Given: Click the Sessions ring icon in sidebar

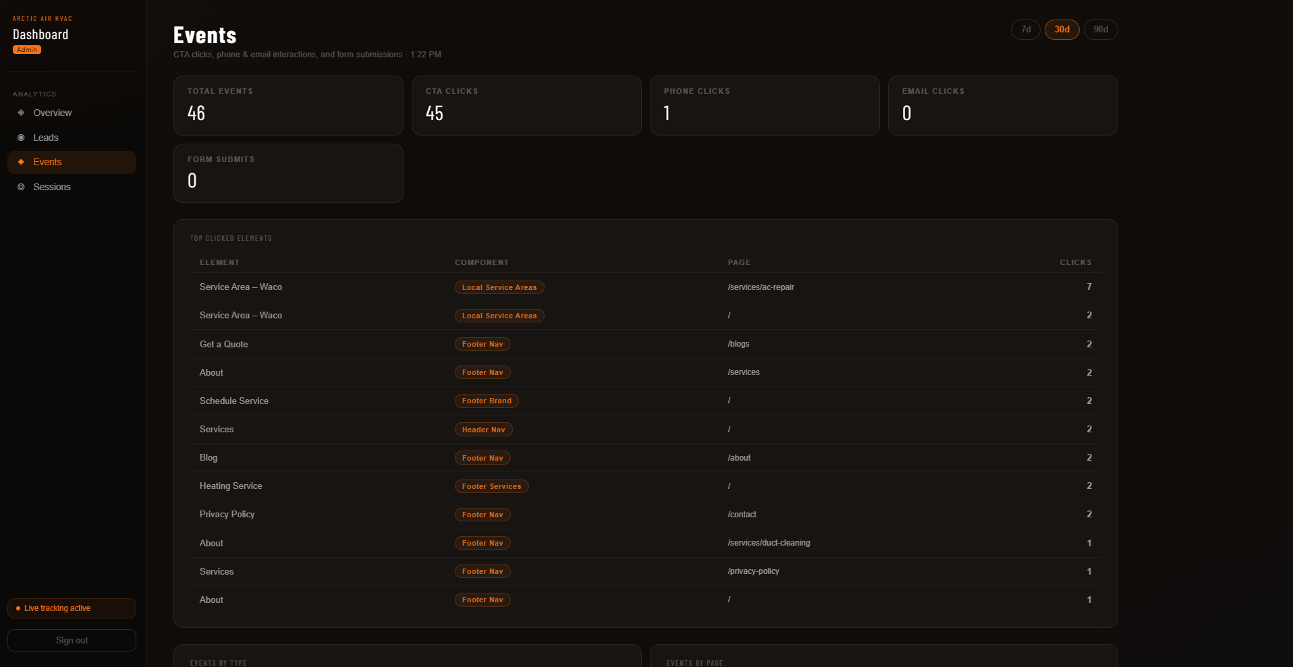Looking at the screenshot, I should [21, 187].
